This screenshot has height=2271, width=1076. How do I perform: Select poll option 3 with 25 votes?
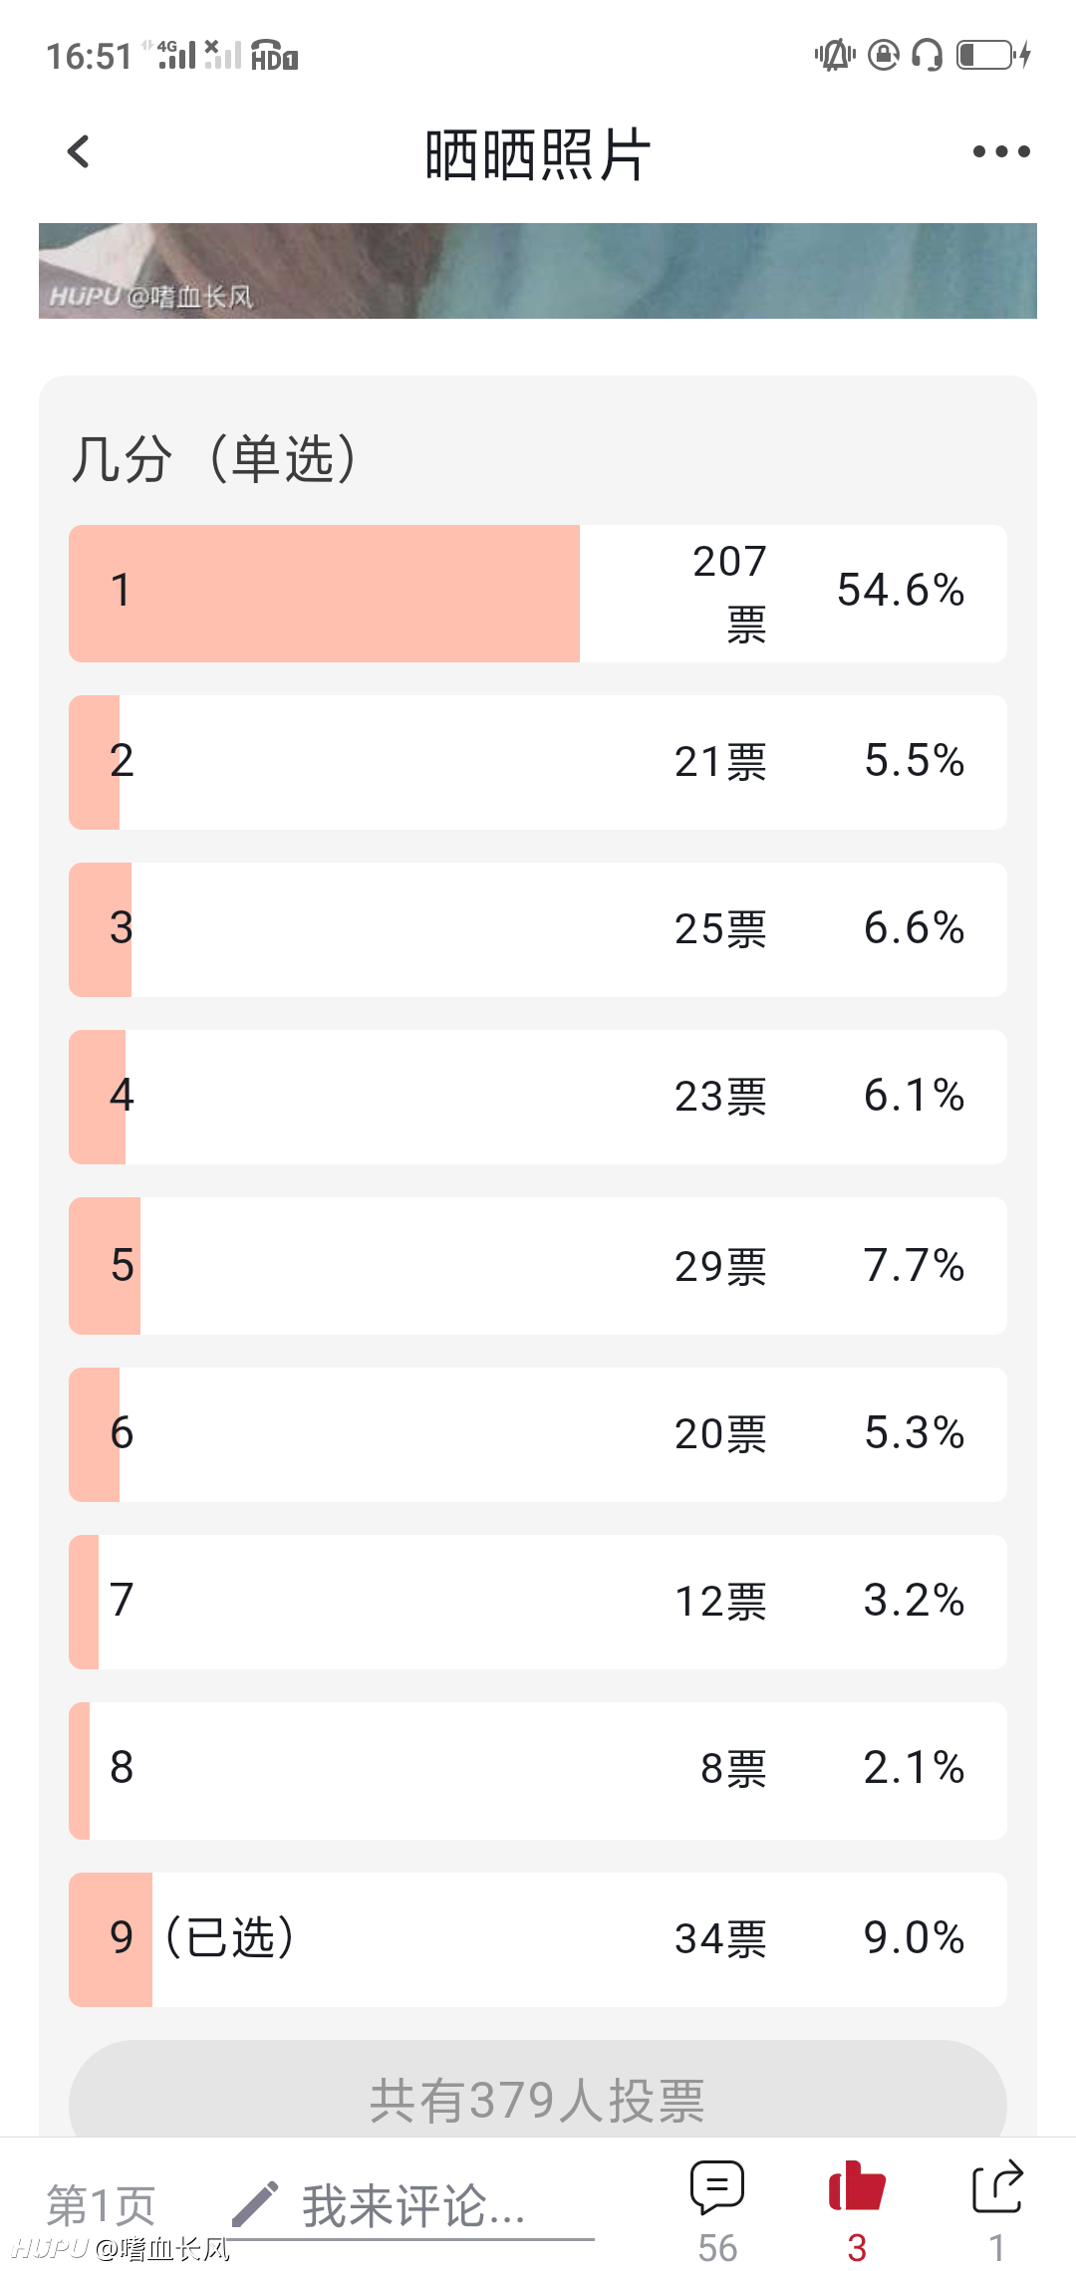(538, 929)
